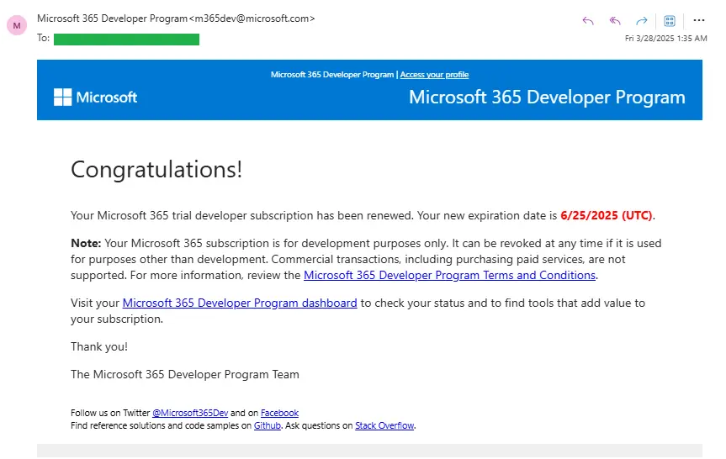Image resolution: width=726 pixels, height=459 pixels.
Task: Click the Microsoft logo in the banner
Action: pyautogui.click(x=95, y=98)
